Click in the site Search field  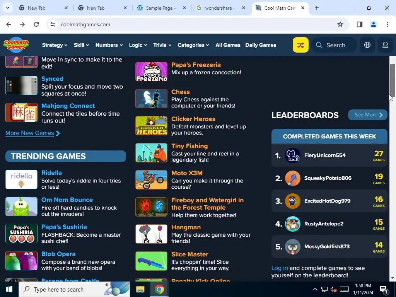[334, 45]
